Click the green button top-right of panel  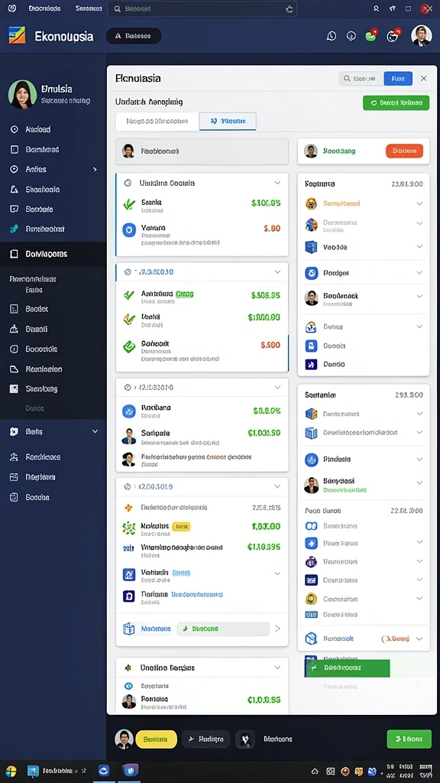point(396,103)
